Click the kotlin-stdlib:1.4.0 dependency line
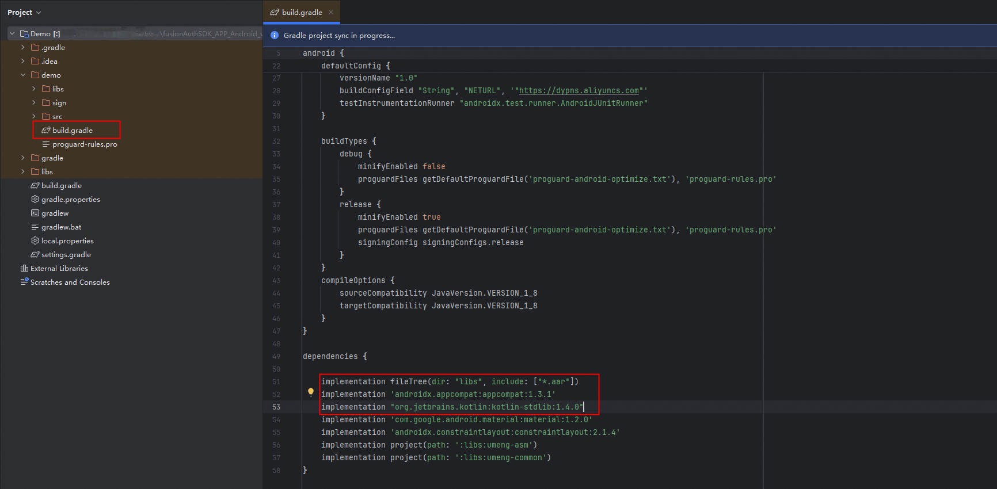The width and height of the screenshot is (997, 489). coord(452,407)
